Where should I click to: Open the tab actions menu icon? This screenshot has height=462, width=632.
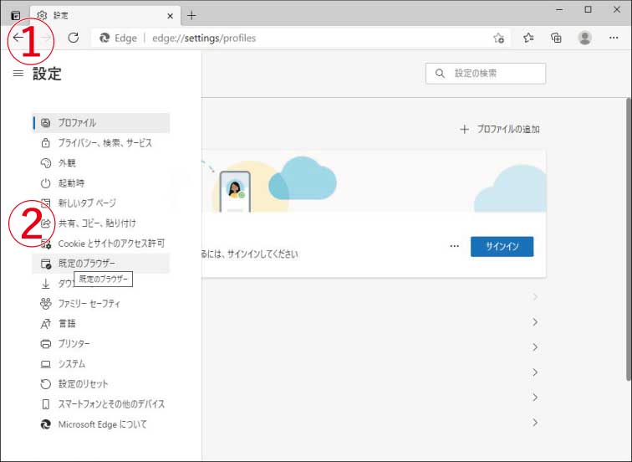click(x=15, y=15)
